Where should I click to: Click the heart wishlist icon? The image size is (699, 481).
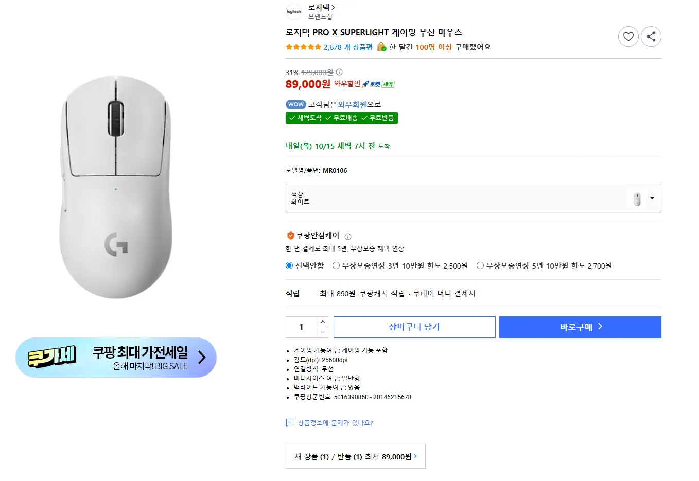pyautogui.click(x=628, y=37)
